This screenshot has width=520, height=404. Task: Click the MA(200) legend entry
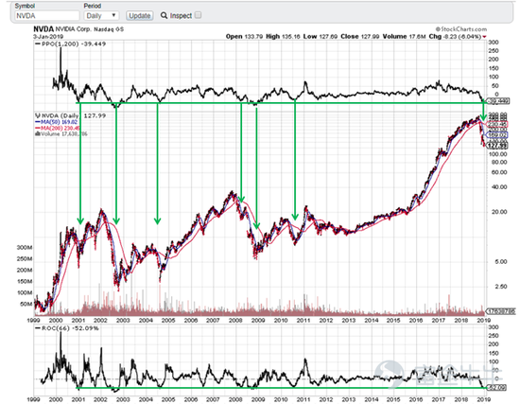tap(58, 128)
